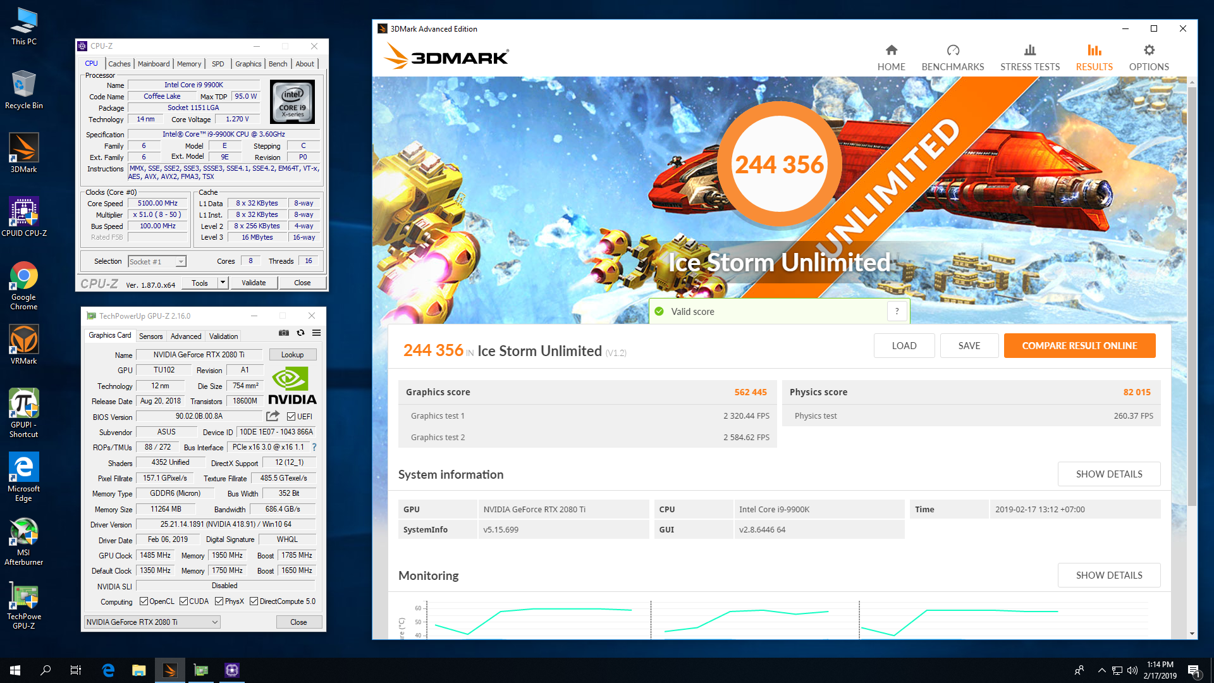
Task: Show details for Monitoring section
Action: point(1109,575)
